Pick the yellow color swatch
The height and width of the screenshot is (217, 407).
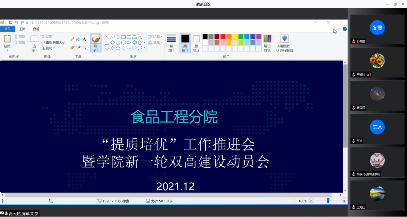coord(235,37)
